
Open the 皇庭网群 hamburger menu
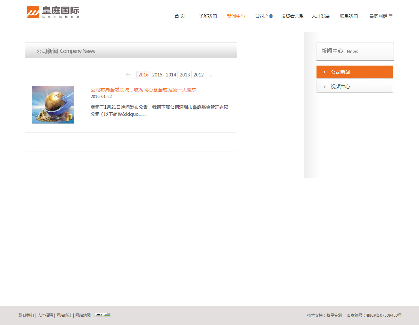[x=390, y=16]
